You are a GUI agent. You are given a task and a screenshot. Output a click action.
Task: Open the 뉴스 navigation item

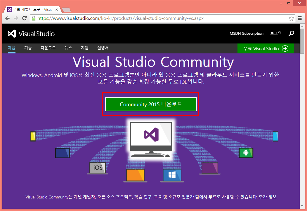68,48
